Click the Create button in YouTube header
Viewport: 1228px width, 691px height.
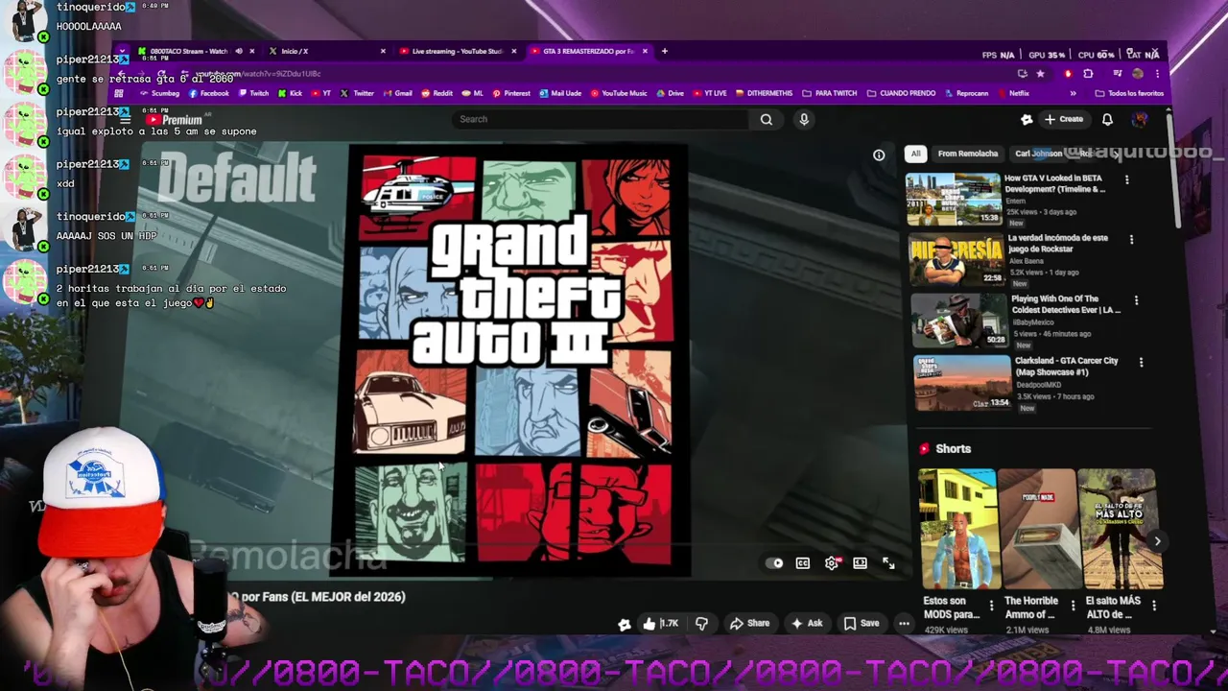point(1064,119)
